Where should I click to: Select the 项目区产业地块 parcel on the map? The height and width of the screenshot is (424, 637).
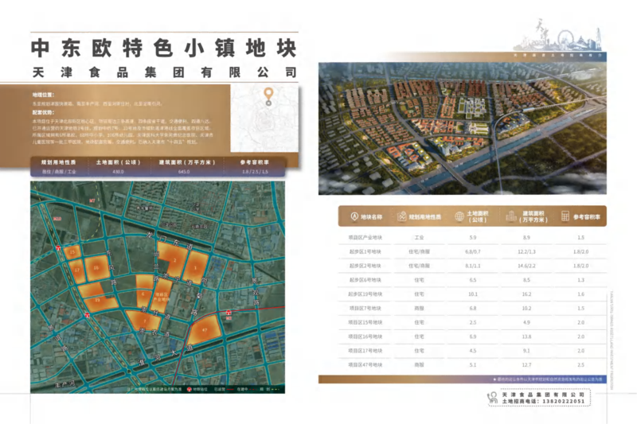tap(162, 296)
